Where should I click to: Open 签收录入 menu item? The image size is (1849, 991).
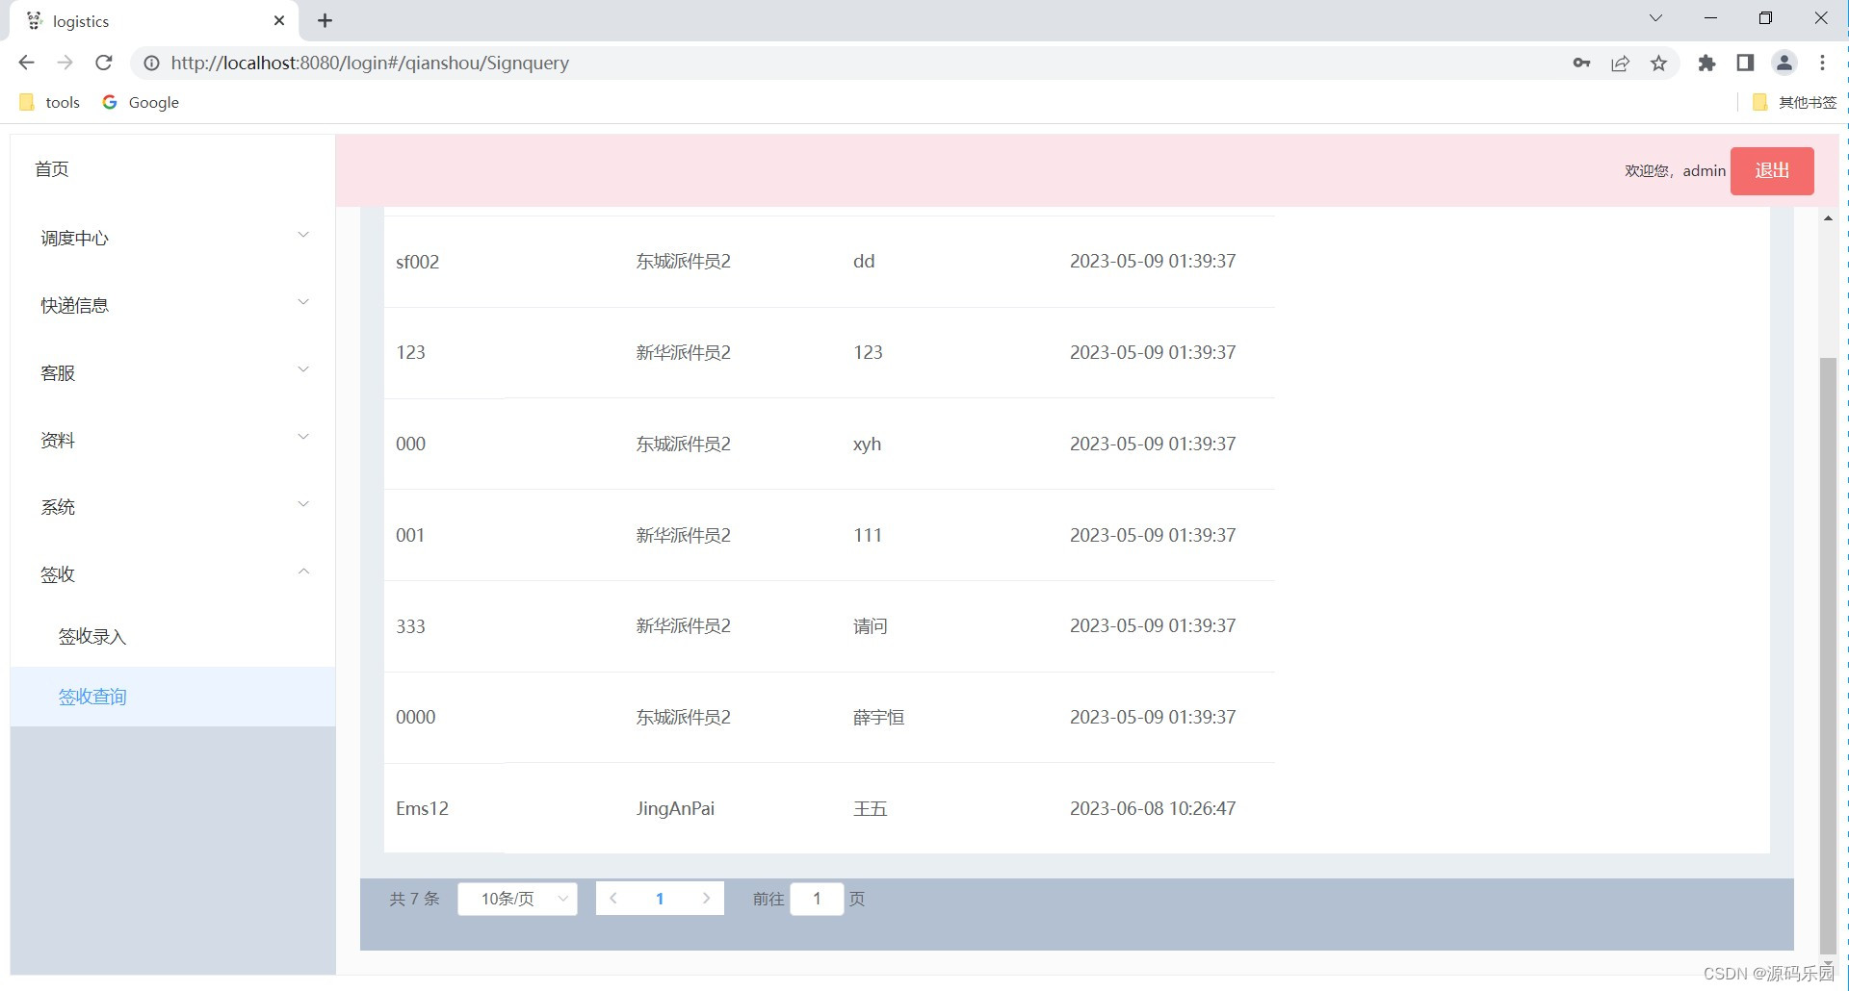(x=173, y=636)
